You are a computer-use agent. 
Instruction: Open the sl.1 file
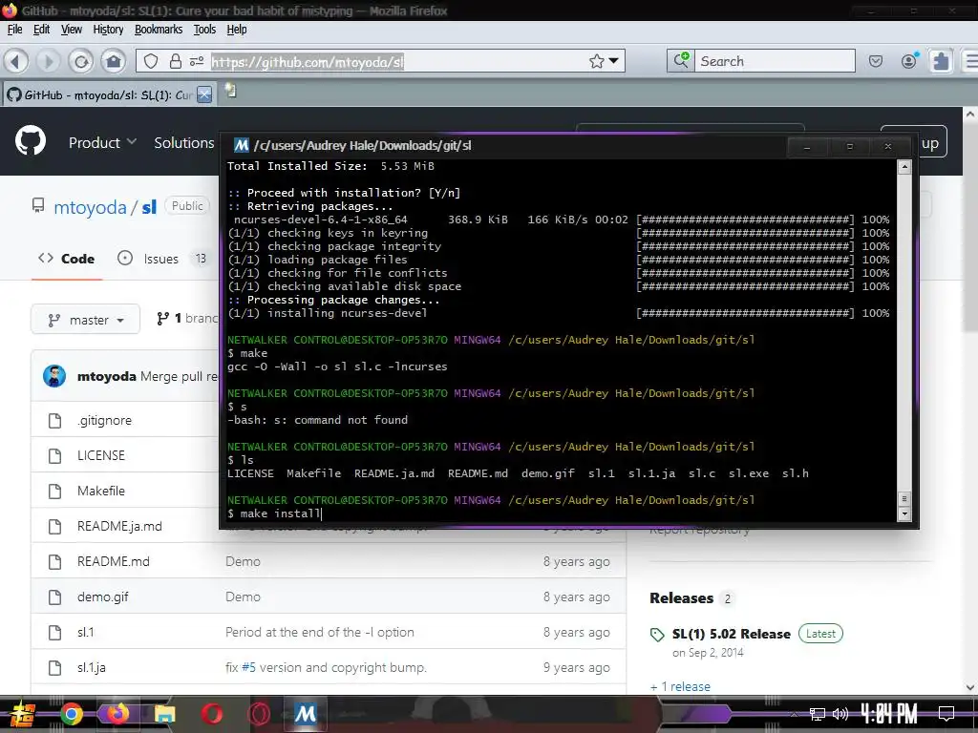[x=85, y=633]
